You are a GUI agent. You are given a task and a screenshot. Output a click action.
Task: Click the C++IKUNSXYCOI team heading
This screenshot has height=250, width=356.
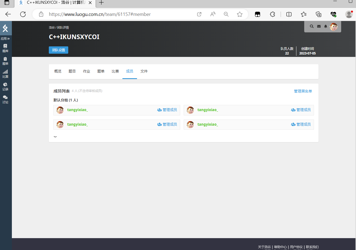pos(74,37)
